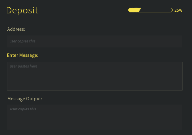Click the slanted edge of progress fill

[140, 10]
